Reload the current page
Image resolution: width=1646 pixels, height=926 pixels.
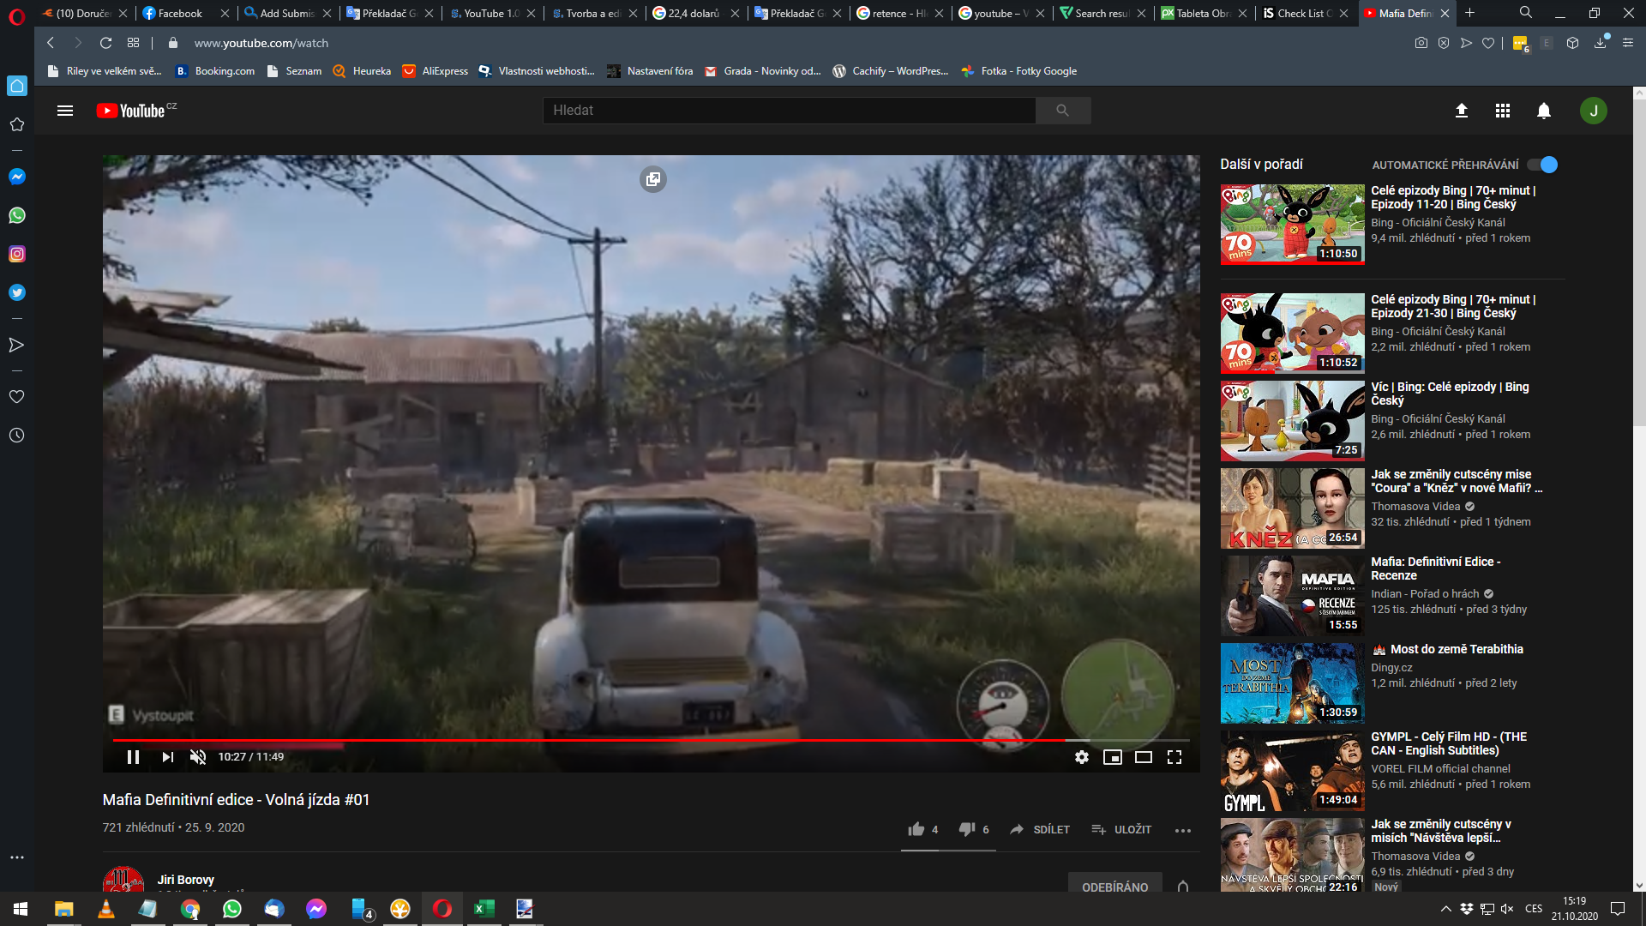[x=105, y=43]
